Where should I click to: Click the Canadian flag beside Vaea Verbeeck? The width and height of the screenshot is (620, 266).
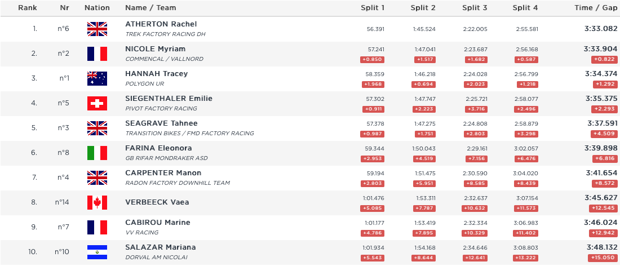(97, 202)
